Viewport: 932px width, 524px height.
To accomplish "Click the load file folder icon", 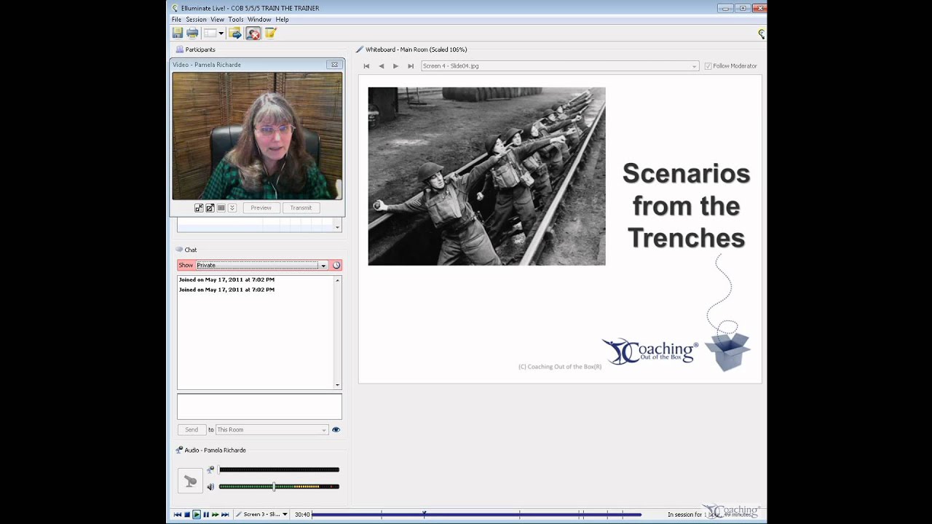I will pyautogui.click(x=234, y=33).
